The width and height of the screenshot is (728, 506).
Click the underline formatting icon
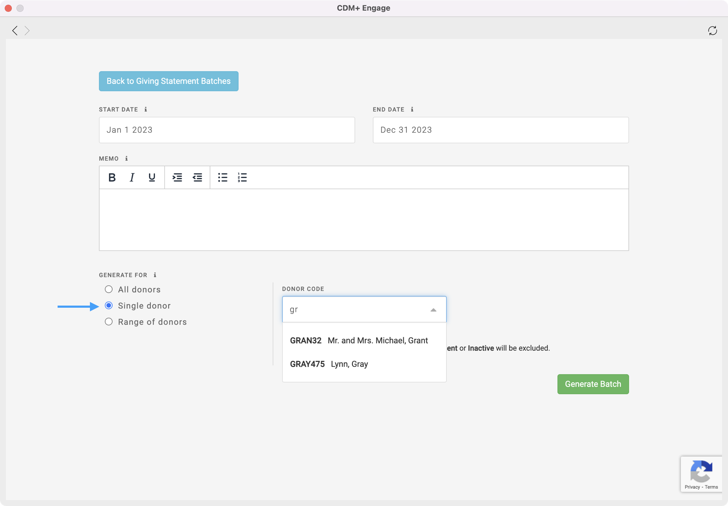point(152,177)
